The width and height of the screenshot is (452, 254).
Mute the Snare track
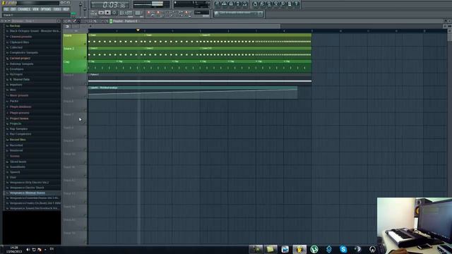tap(85, 44)
